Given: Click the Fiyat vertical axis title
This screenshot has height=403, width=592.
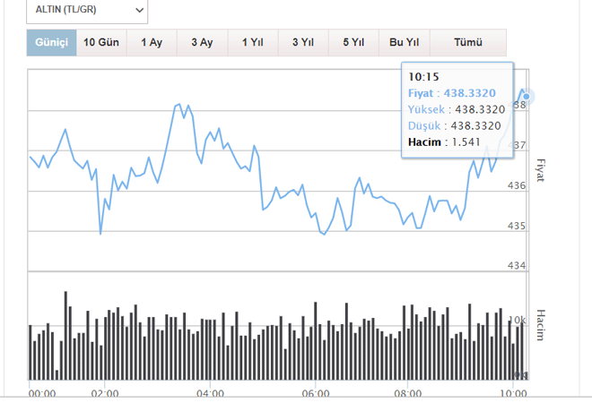Looking at the screenshot, I should [540, 170].
